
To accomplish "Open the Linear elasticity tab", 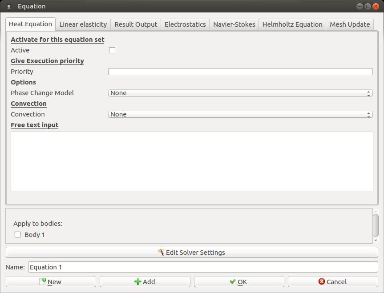I will [83, 24].
